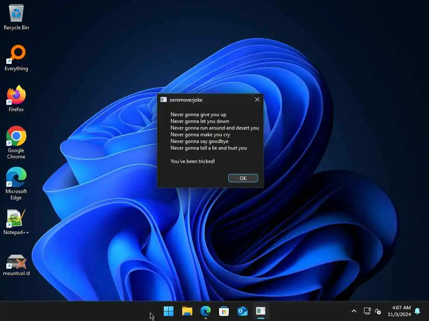Viewport: 429px width, 321px height.
Task: Open File Explorer from the taskbar
Action: [x=187, y=311]
